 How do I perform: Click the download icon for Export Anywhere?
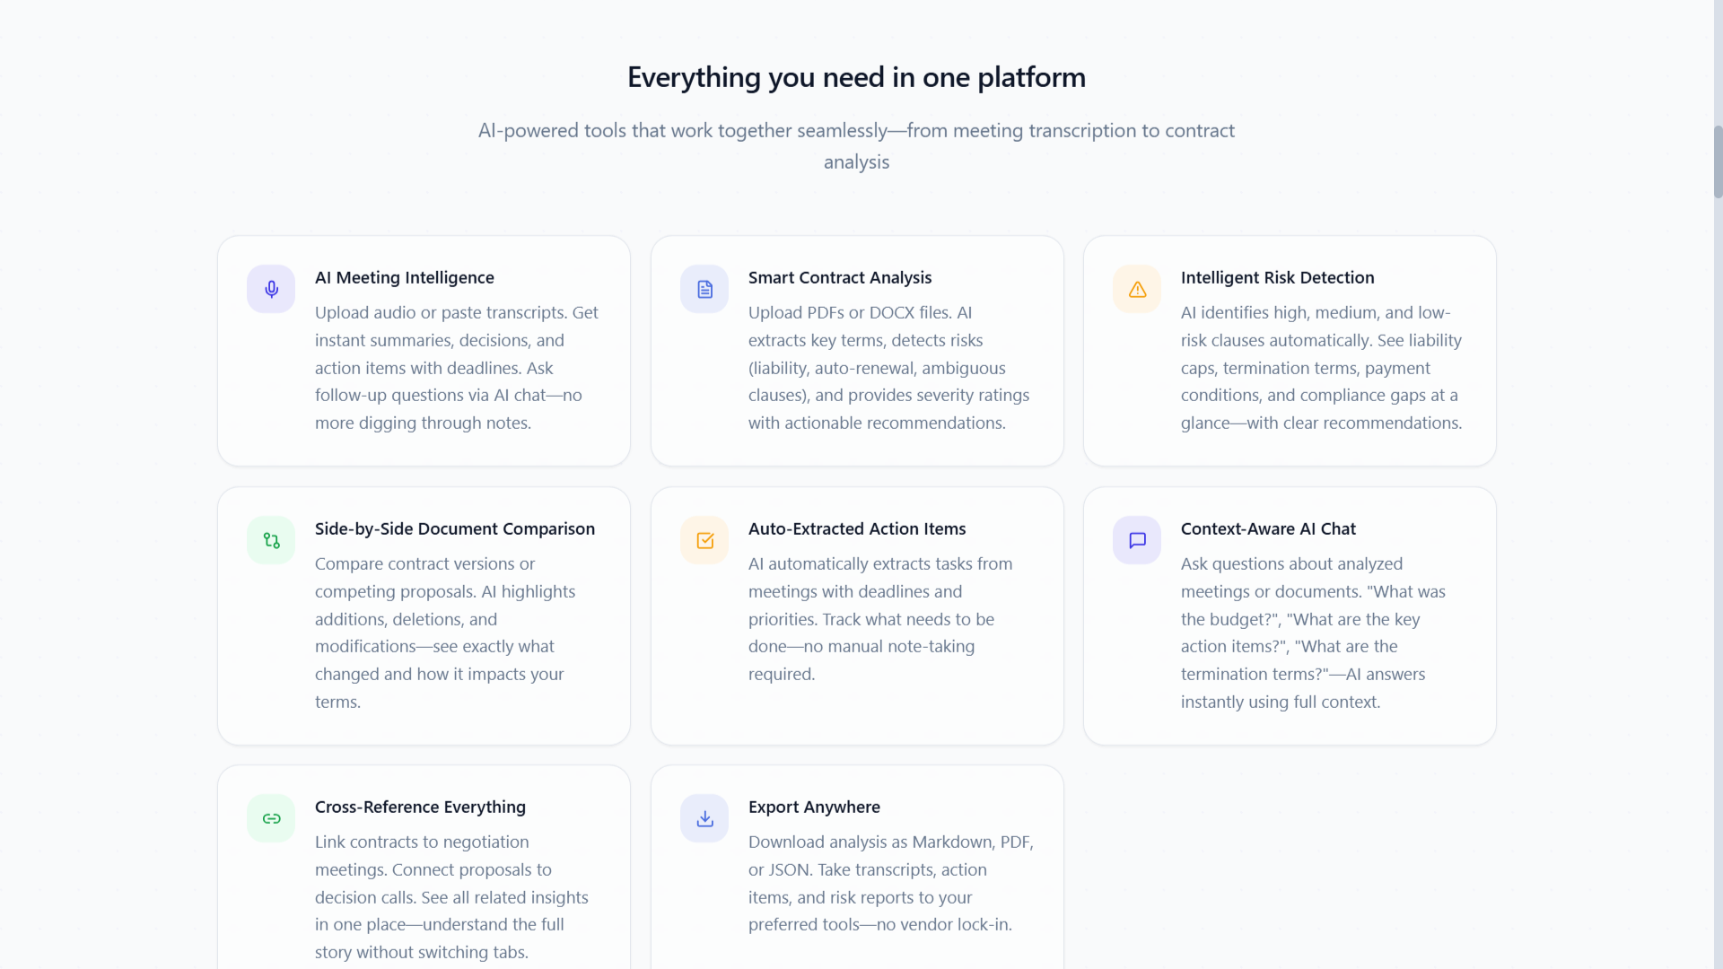tap(704, 818)
